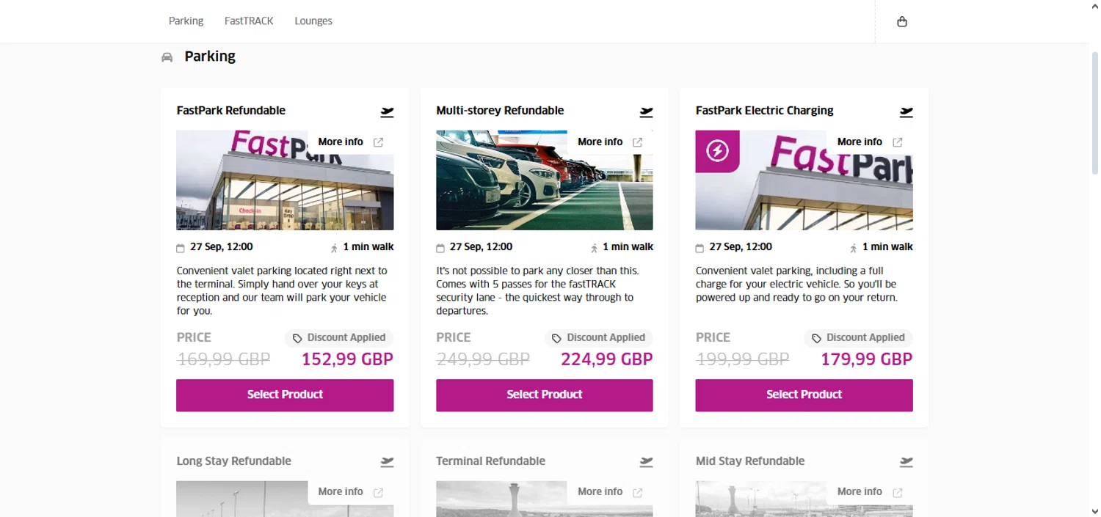This screenshot has width=1101, height=517.
Task: Click plane icon on Mid Stay Refundable card
Action: point(906,462)
